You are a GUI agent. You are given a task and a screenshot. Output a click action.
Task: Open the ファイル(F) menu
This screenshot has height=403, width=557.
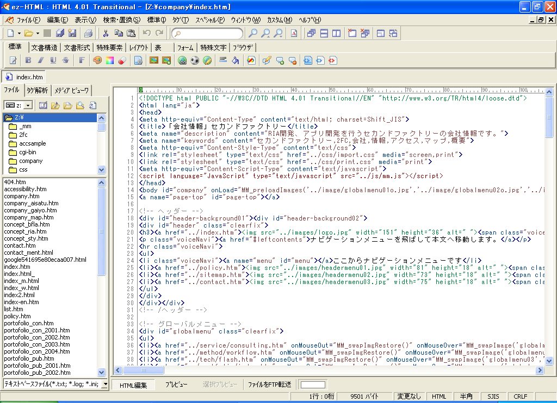tap(28, 20)
